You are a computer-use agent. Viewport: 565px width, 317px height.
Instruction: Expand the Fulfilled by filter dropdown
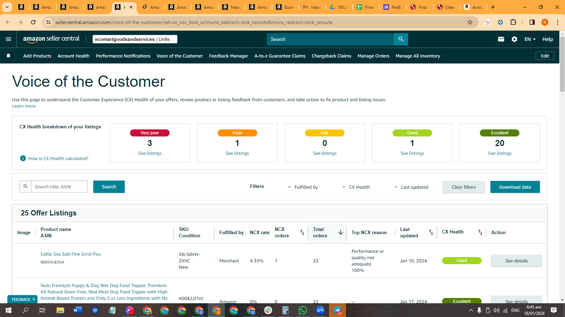[303, 187]
